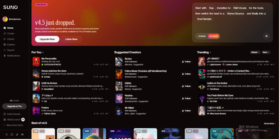Open Suno's Instagram icon
Viewport: 279px width, 139px height.
click(12, 134)
